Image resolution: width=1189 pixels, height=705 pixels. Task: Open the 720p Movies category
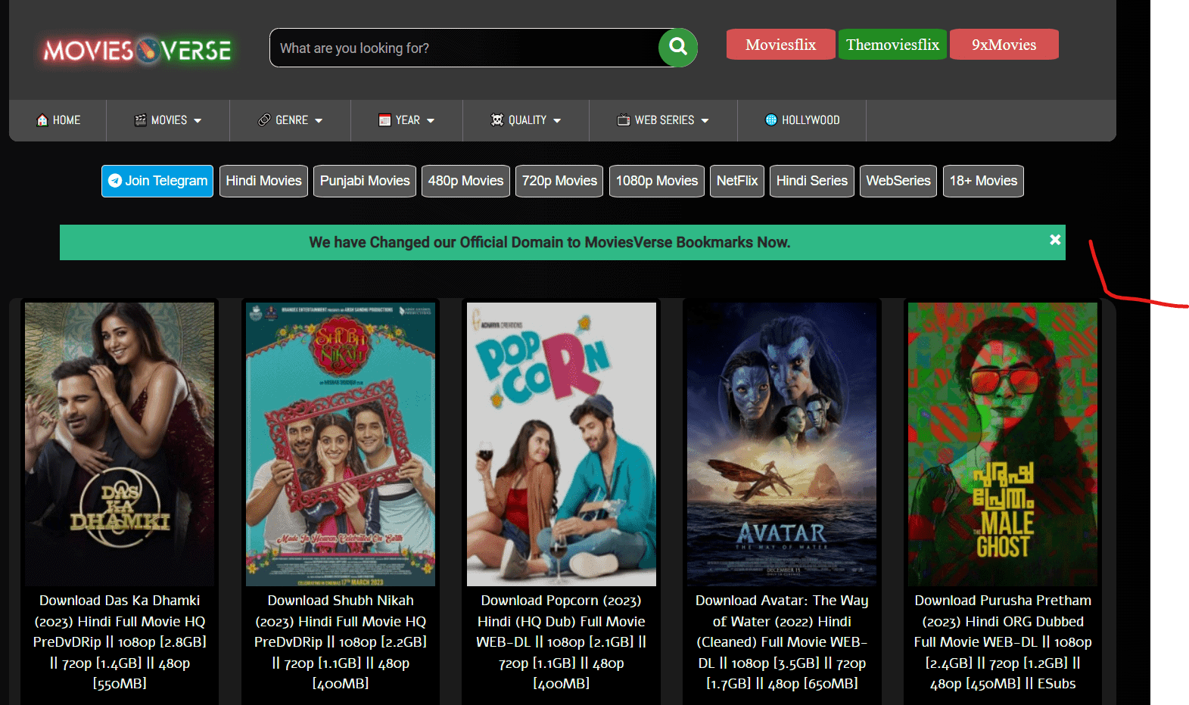[x=559, y=181]
